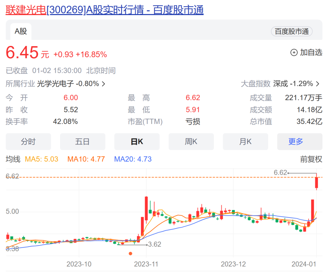Open the 联建光电[300269] stock title link
The width and height of the screenshot is (331, 273).
coord(105,10)
